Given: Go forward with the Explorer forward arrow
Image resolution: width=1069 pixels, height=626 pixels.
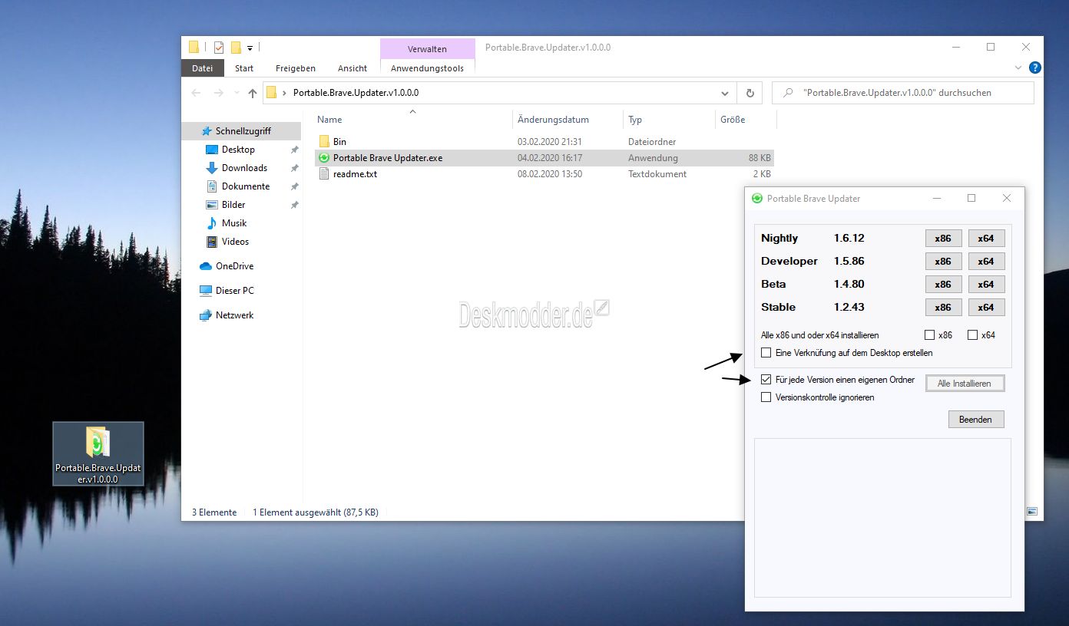Looking at the screenshot, I should pos(219,93).
